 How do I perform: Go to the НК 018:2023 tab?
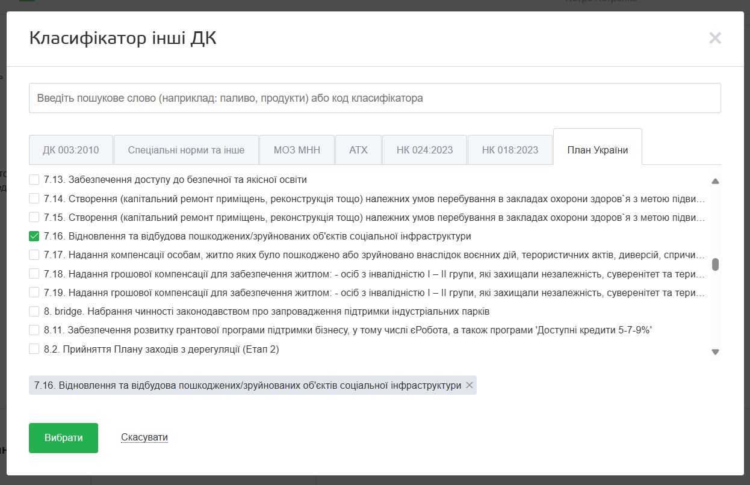pos(510,150)
